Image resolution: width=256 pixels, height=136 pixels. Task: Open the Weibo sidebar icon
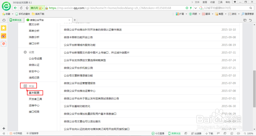point(4,36)
